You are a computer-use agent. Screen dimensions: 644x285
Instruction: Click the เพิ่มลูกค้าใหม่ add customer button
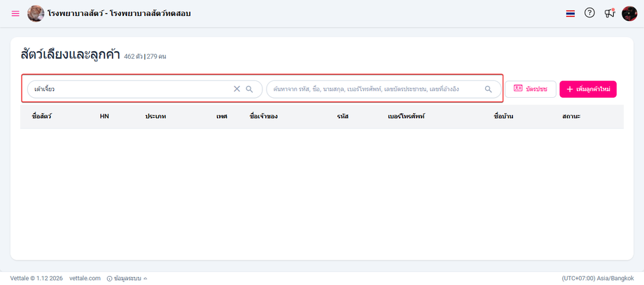(x=588, y=89)
